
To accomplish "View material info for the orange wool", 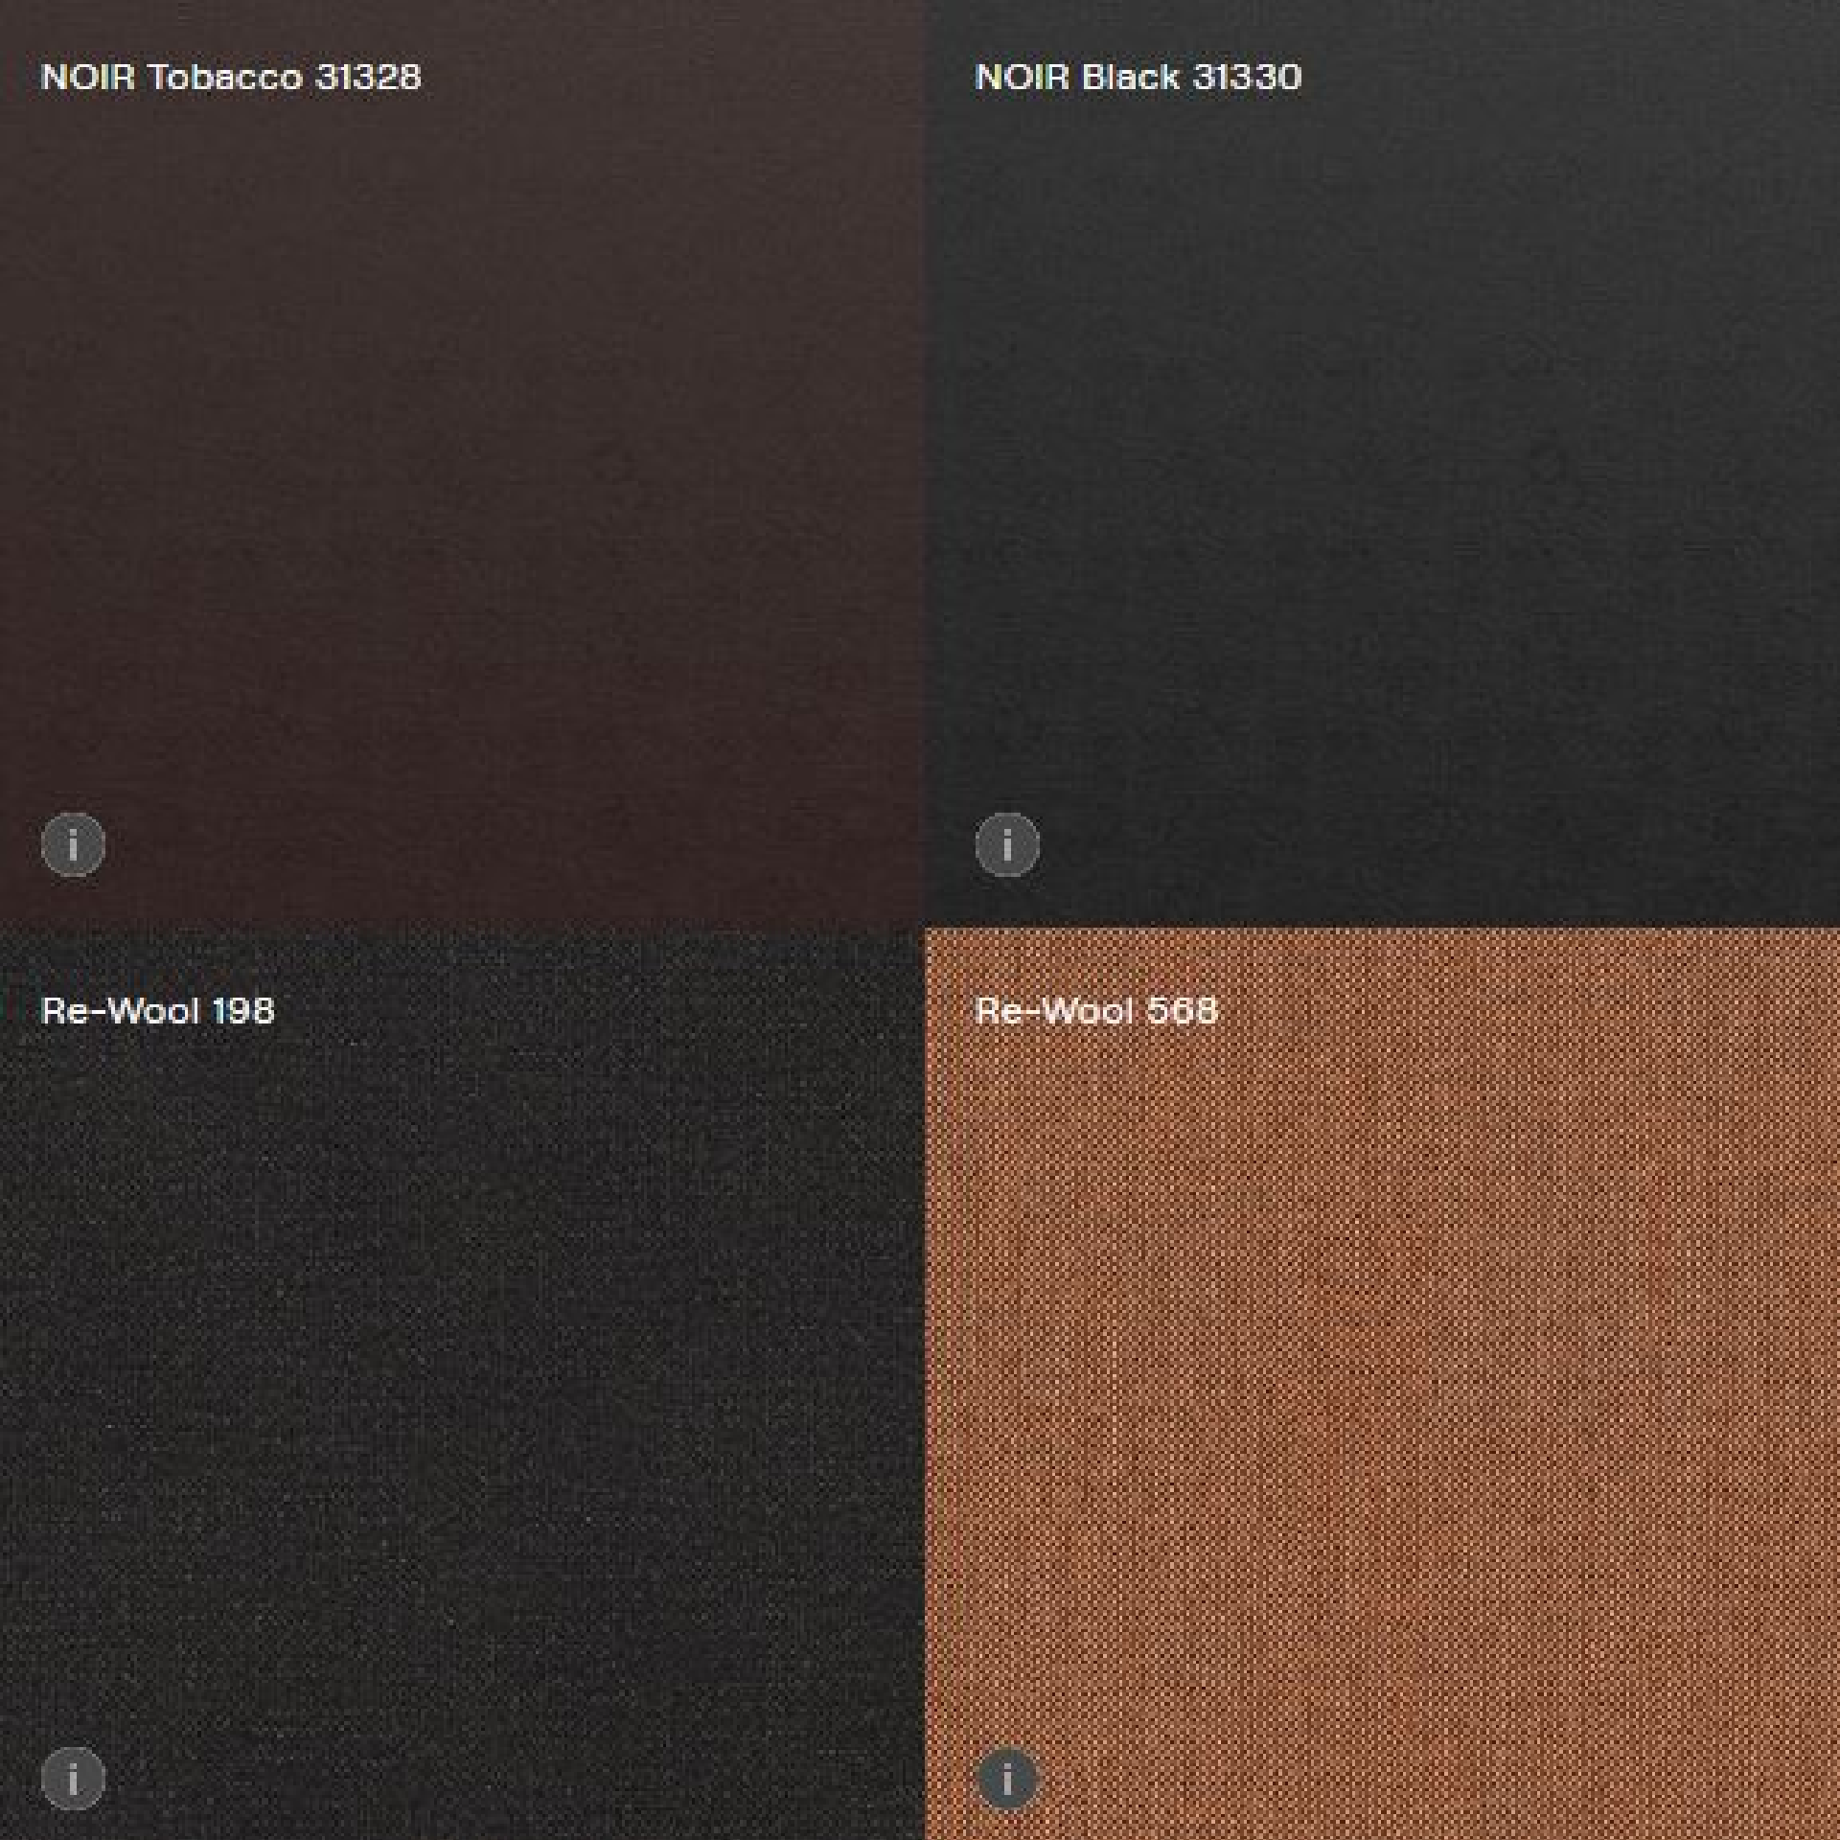I will 1006,1779.
